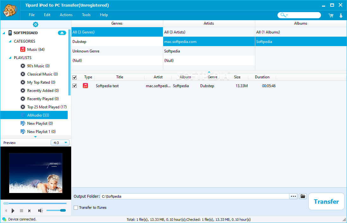Click the preview album artwork thumbnail
The height and width of the screenshot is (223, 347).
pyautogui.click(x=36, y=173)
